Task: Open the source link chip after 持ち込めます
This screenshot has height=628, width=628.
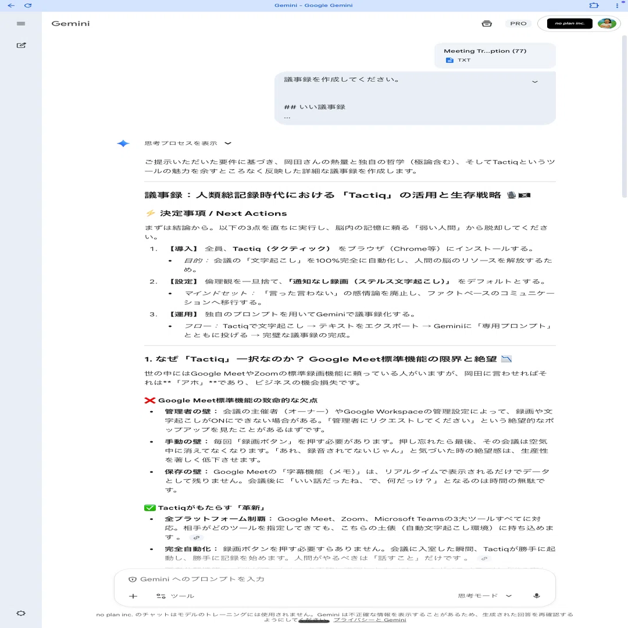Action: click(197, 537)
